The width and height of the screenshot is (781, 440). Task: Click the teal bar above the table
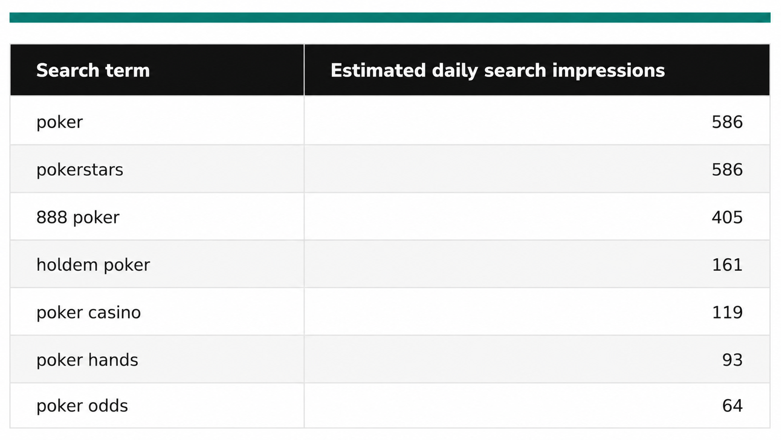tap(390, 18)
